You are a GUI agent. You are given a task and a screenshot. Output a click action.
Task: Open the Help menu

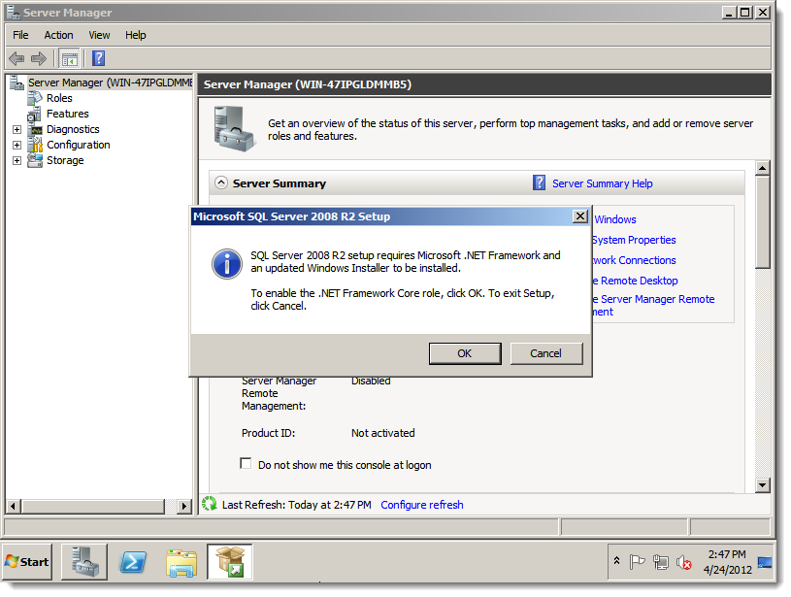click(x=135, y=35)
